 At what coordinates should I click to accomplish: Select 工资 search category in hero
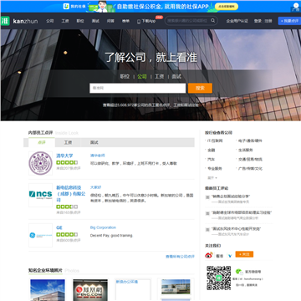pyautogui.click(x=160, y=77)
